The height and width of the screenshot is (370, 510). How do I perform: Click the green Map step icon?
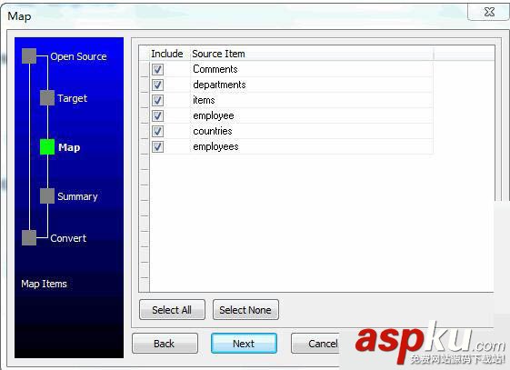[47, 147]
